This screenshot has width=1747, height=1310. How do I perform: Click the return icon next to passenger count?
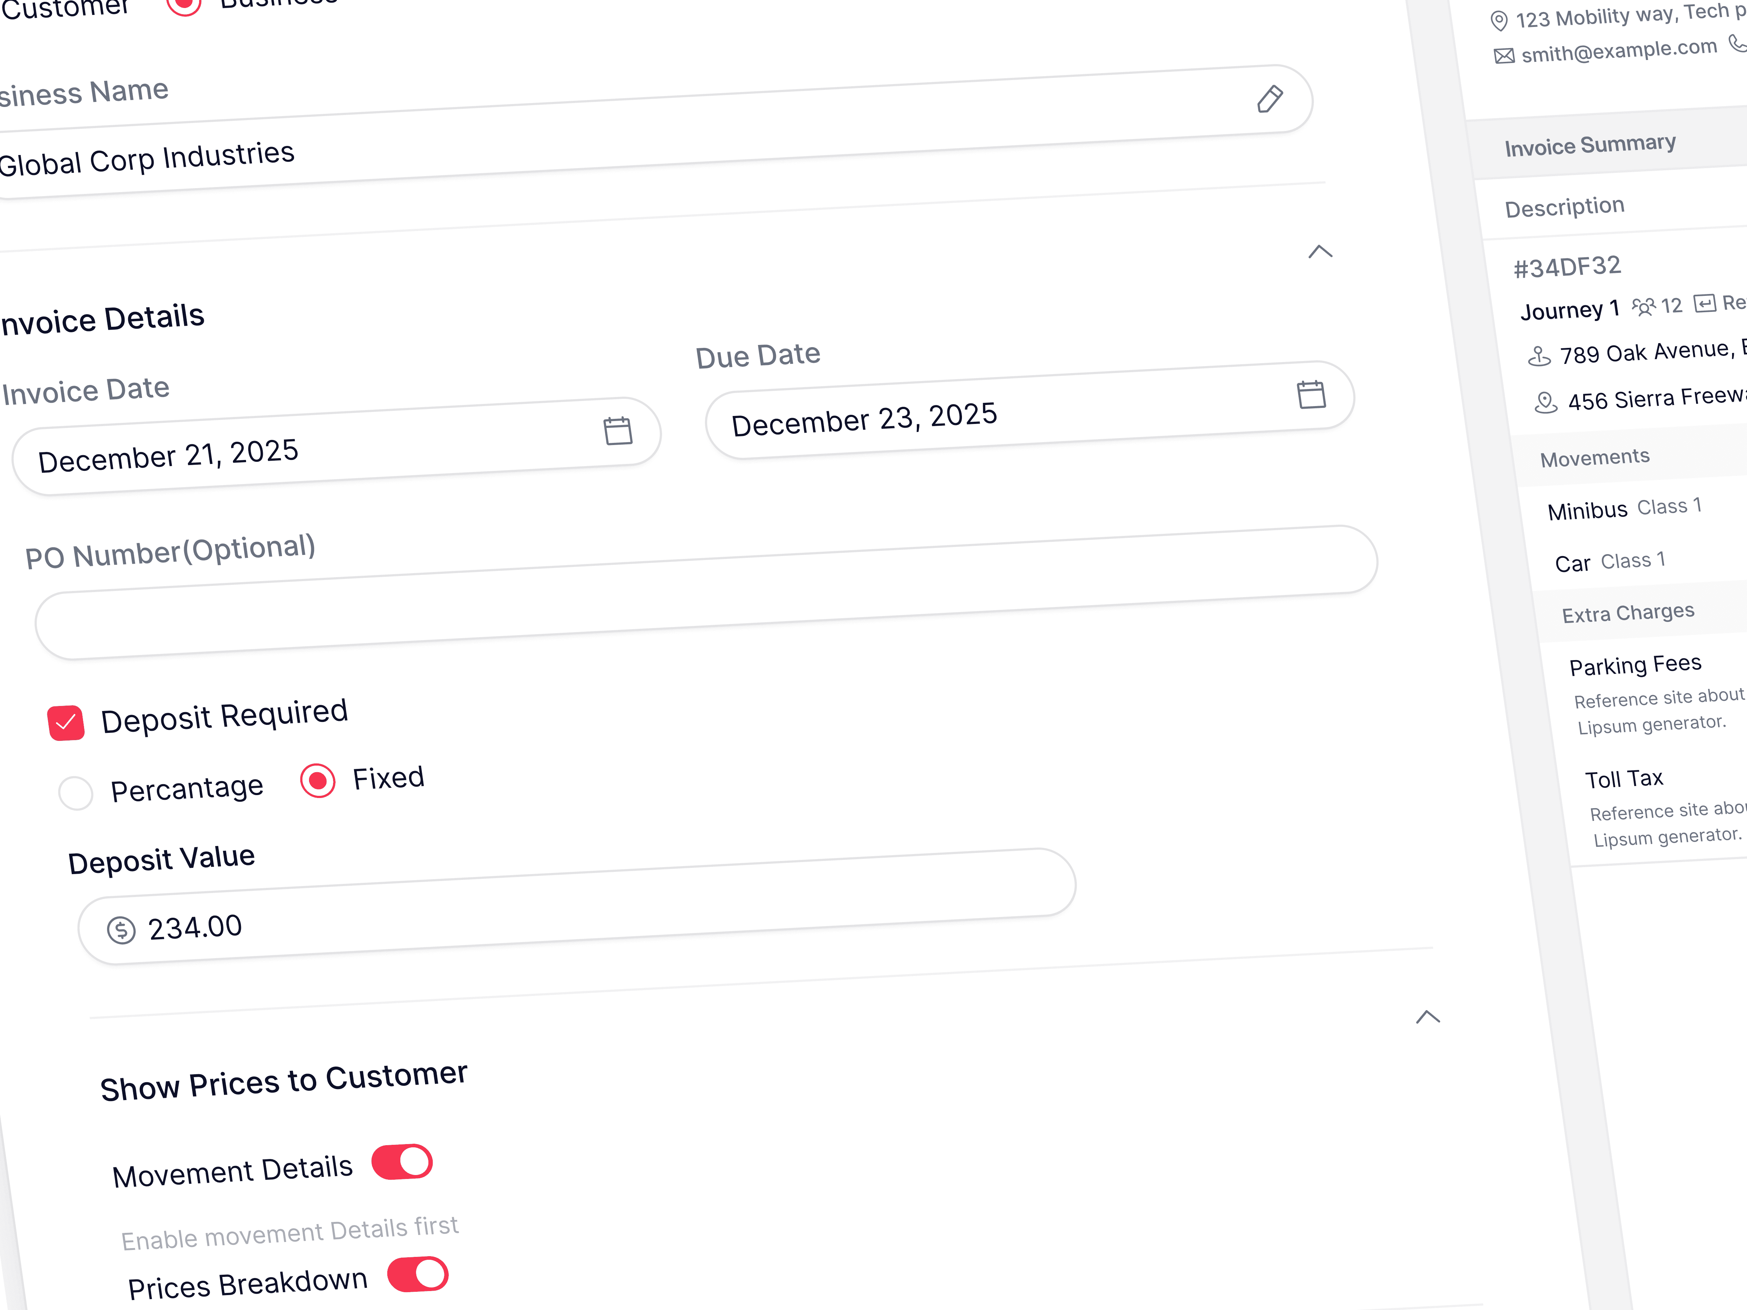pos(1704,303)
